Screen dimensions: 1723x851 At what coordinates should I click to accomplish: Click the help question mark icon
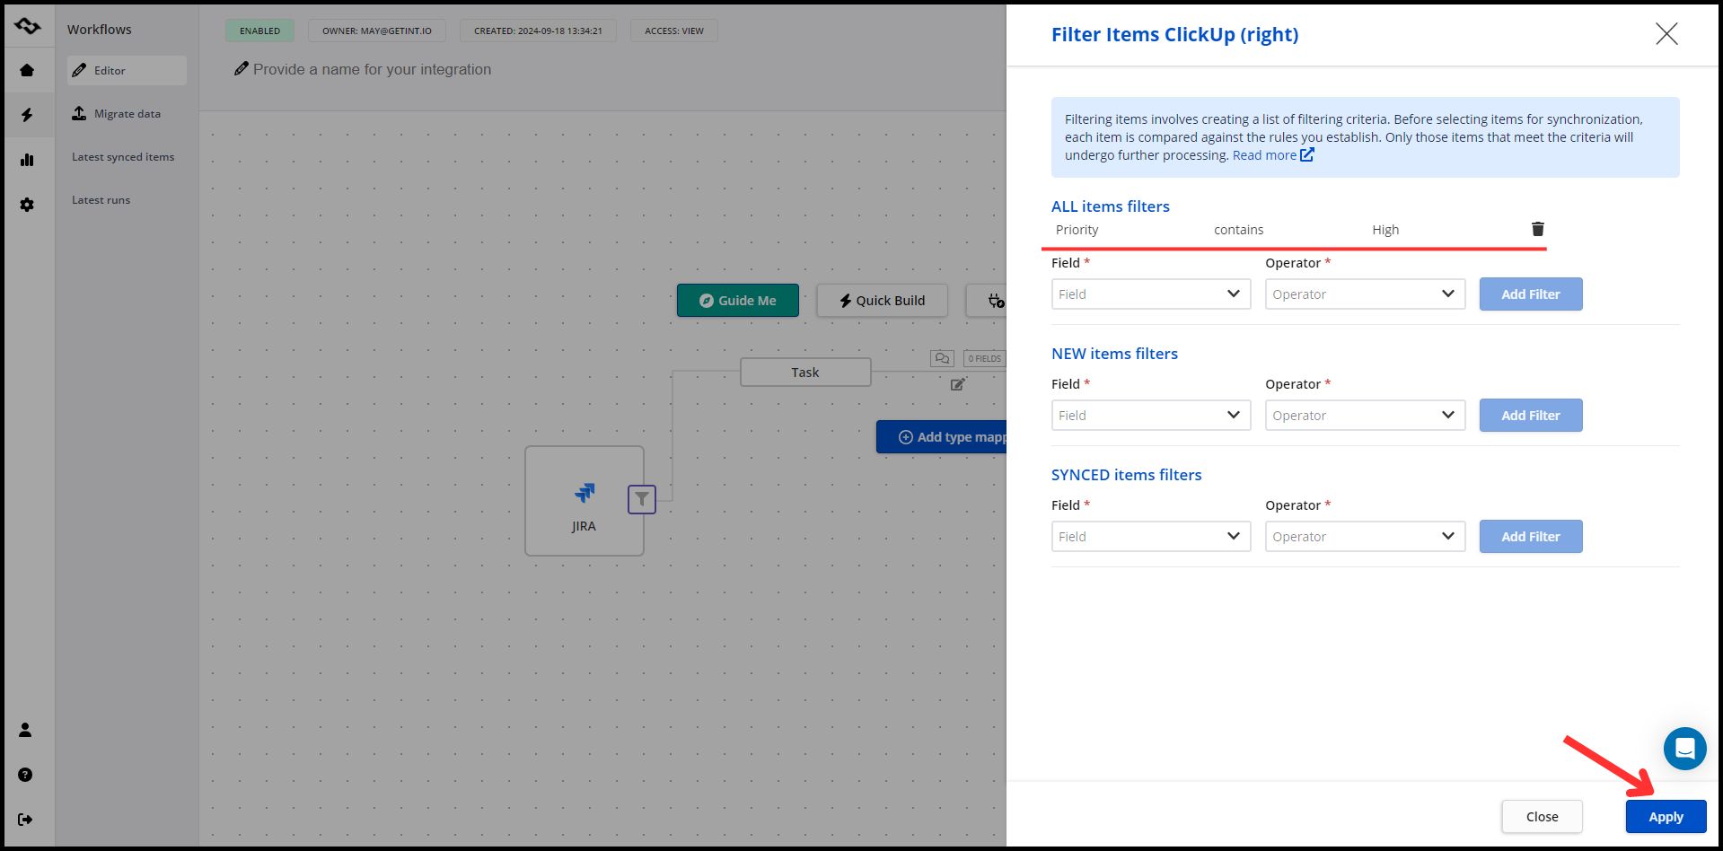25,775
